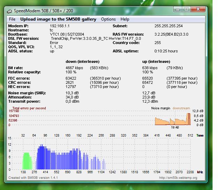Click the downstream HEC errors value 12797

[x=71, y=87]
